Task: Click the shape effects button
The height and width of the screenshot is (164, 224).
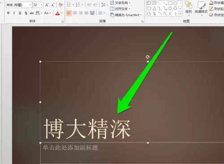Action: (x=216, y=15)
